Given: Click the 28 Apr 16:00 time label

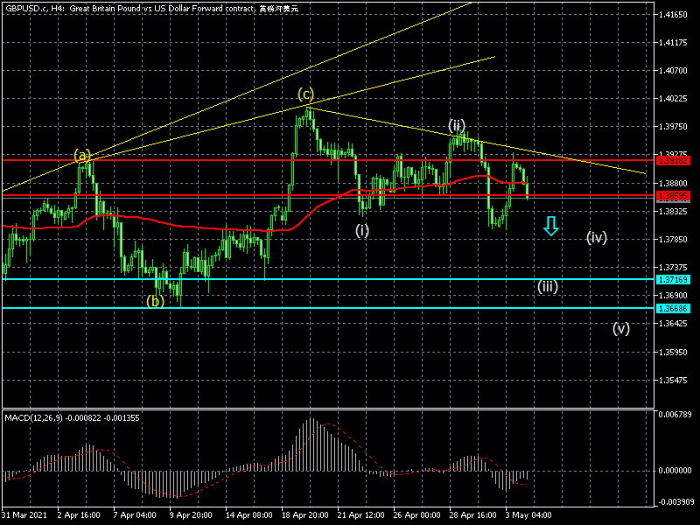Looking at the screenshot, I should coord(472,515).
